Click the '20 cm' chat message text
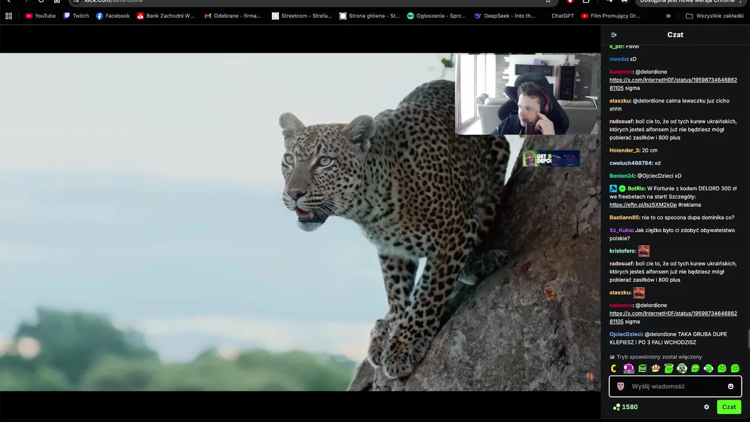The height and width of the screenshot is (422, 750). 650,151
